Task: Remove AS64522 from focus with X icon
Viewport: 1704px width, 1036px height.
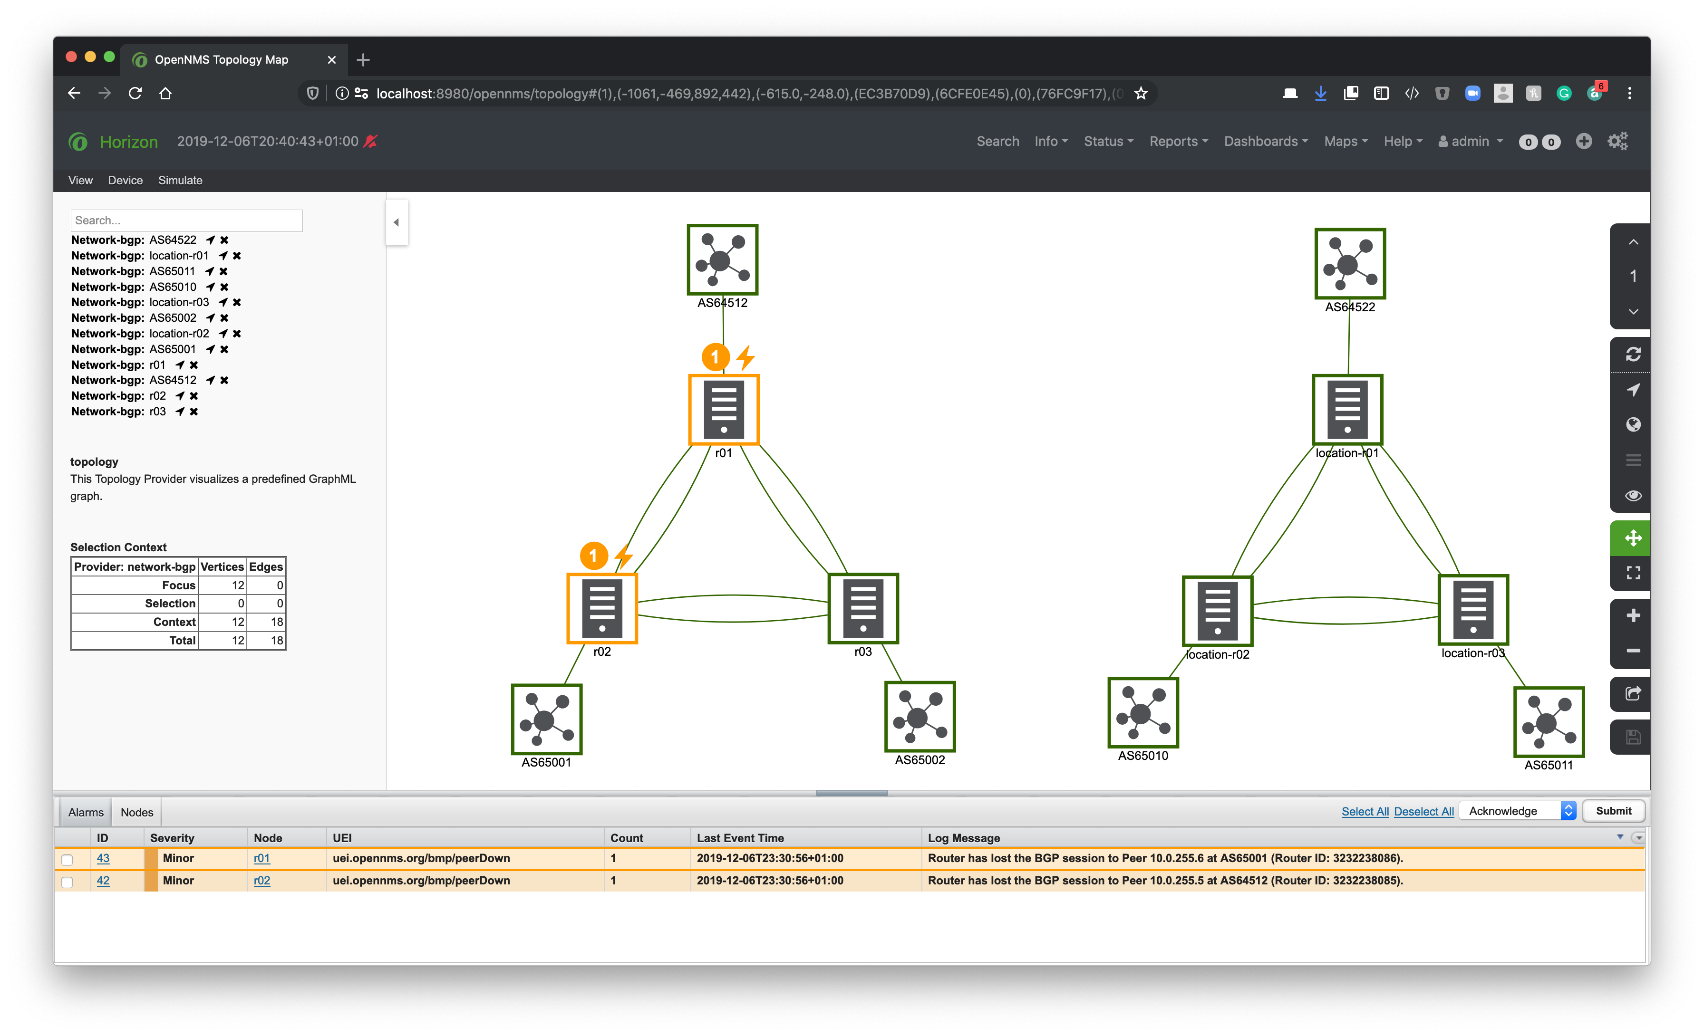Action: (224, 240)
